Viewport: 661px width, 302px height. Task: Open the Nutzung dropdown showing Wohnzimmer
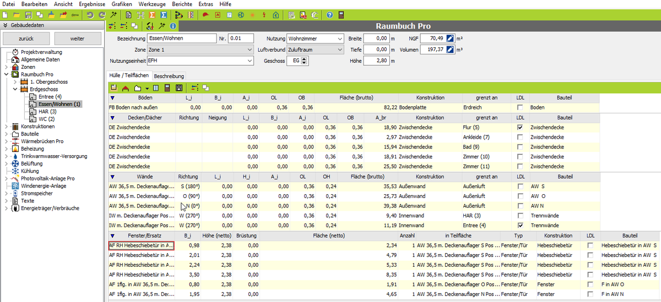[338, 39]
